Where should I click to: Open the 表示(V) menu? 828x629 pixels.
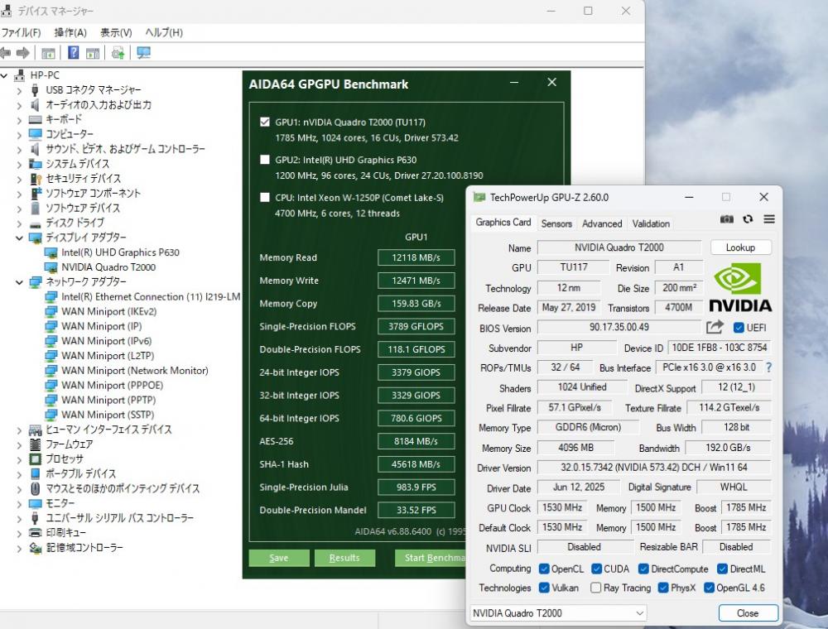click(x=116, y=33)
